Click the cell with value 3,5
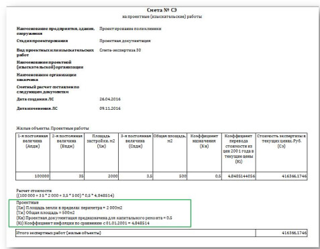The width and height of the screenshot is (320, 249). [x=136, y=176]
